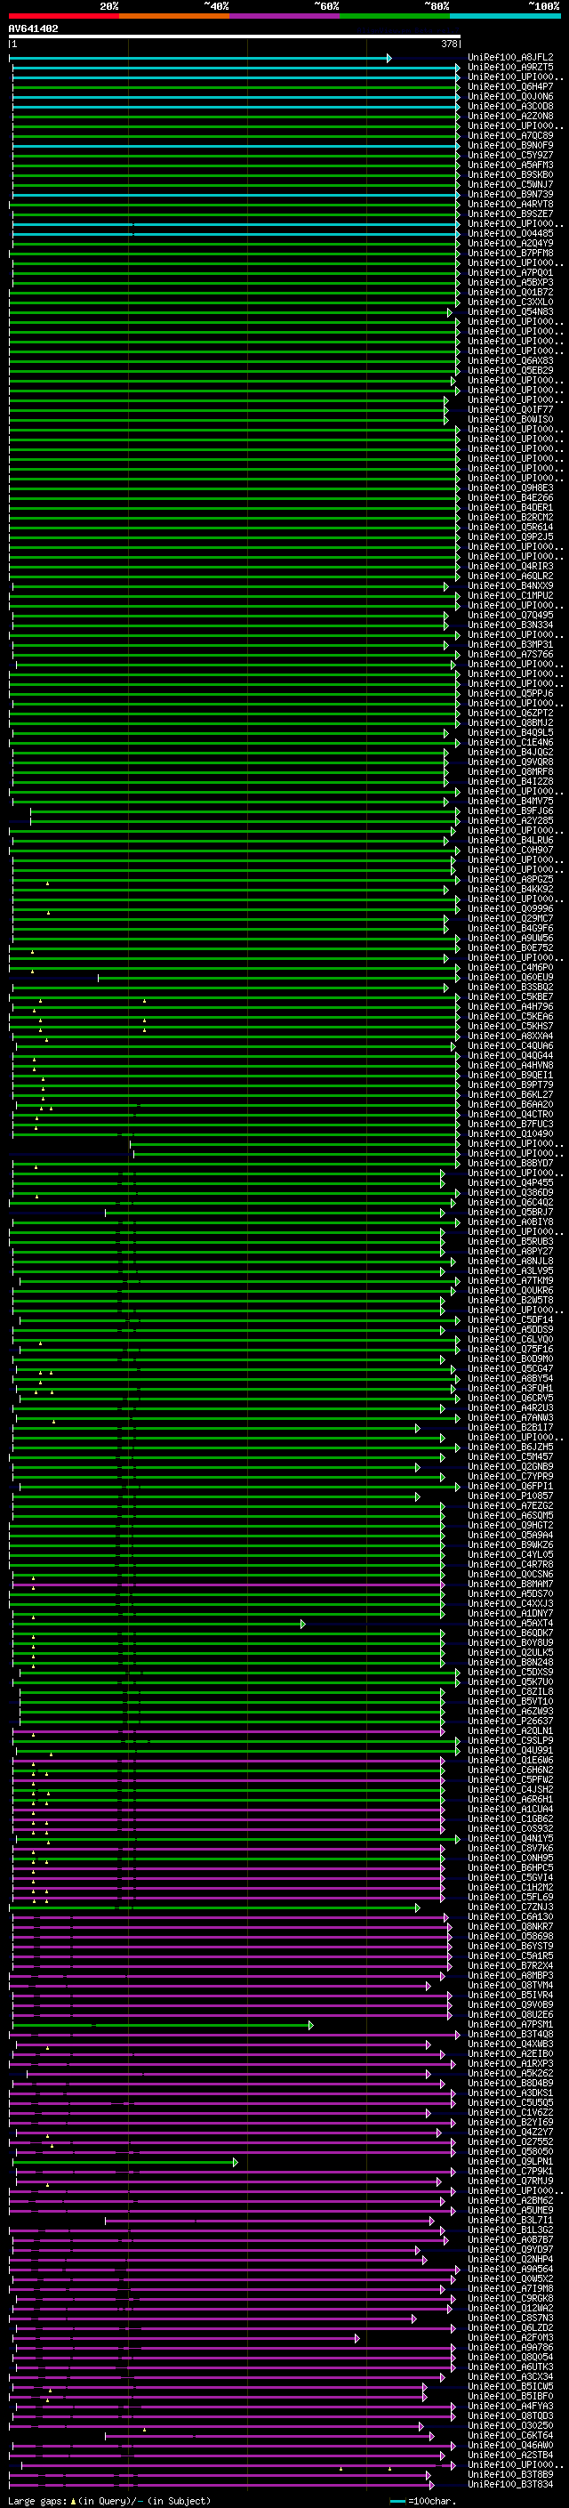Screen dimensions: 569x2508
Task: Click hit label UniRef100_Q54N83
Action: coord(510,311)
